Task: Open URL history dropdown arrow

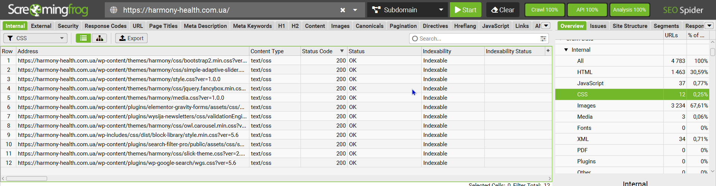Action: pos(355,10)
